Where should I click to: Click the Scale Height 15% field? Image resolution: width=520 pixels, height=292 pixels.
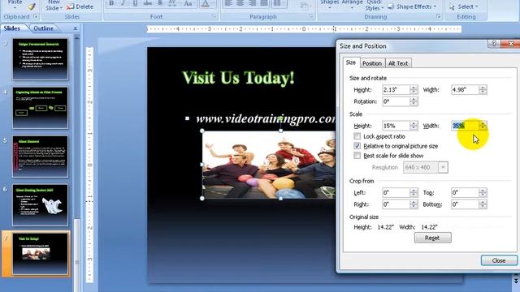pyautogui.click(x=396, y=126)
